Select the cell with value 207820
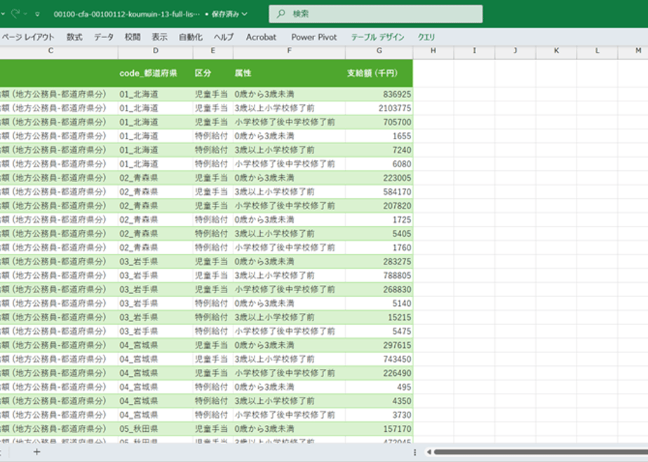This screenshot has height=462, width=648. 379,206
